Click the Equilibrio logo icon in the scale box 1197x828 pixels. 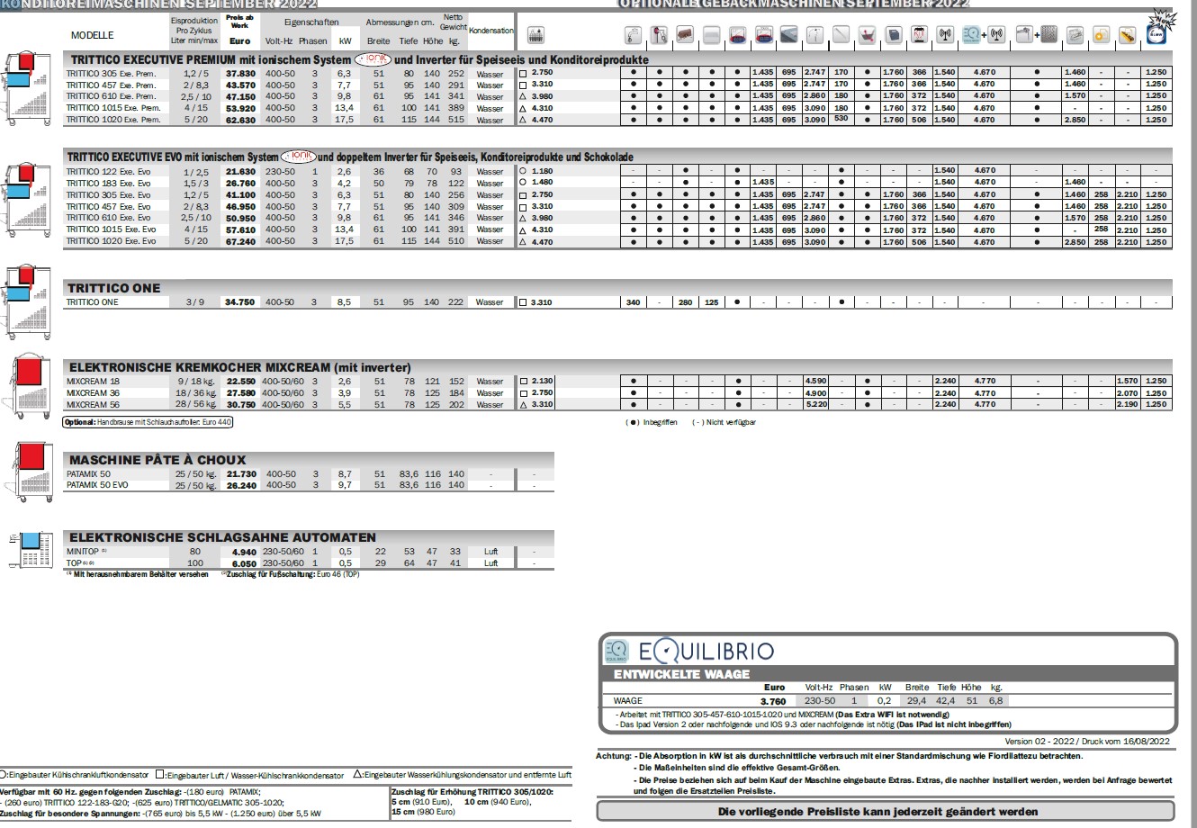(x=616, y=651)
